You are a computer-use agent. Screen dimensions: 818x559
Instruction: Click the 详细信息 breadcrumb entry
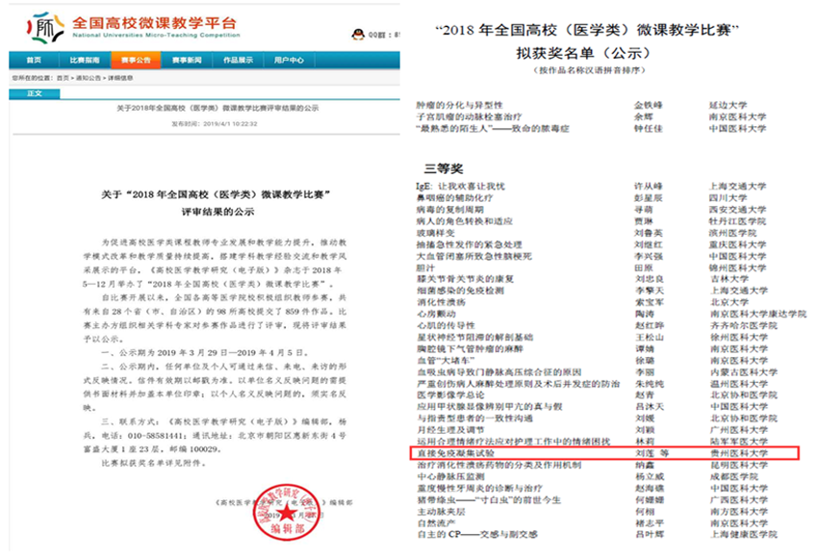120,78
